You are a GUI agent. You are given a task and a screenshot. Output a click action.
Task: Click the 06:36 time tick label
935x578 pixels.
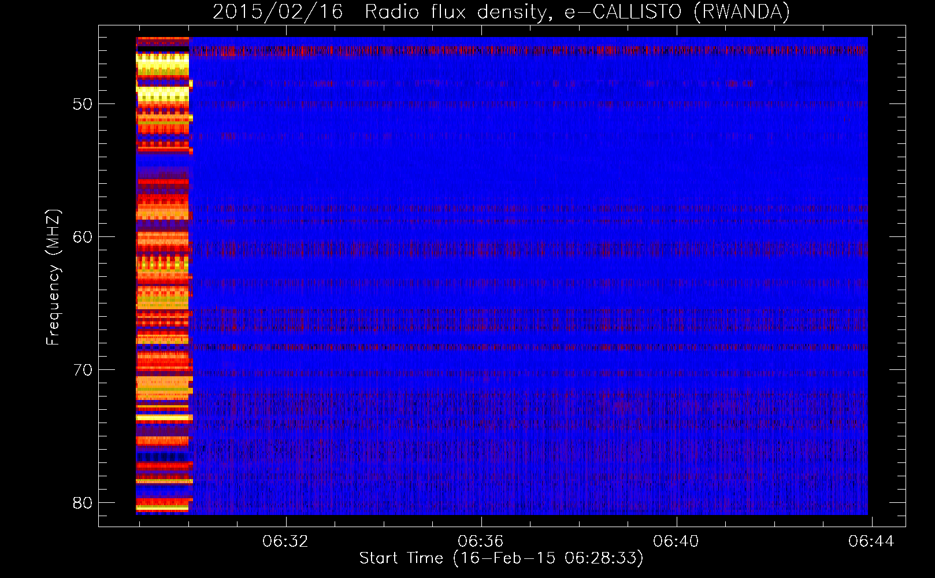tap(481, 542)
